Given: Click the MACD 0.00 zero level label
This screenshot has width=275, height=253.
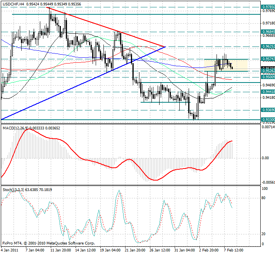Looking at the screenshot, I should [x=265, y=158].
